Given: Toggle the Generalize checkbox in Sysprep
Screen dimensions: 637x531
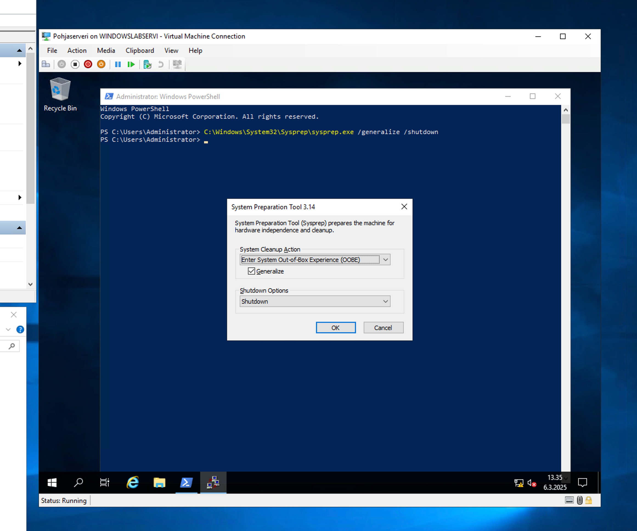Looking at the screenshot, I should [x=251, y=271].
